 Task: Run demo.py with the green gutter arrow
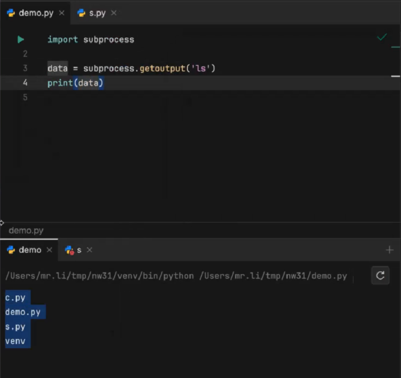point(21,40)
